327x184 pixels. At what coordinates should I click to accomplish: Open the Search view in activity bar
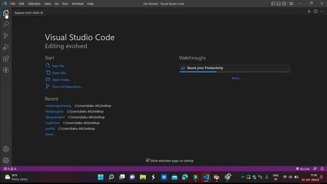pos(6,24)
